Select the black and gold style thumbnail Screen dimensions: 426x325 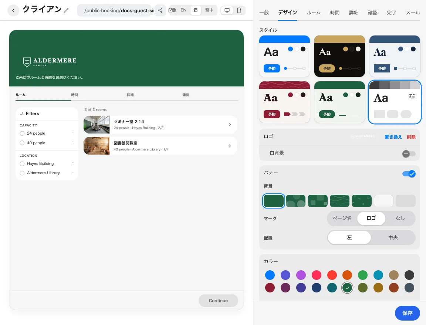[x=339, y=56]
